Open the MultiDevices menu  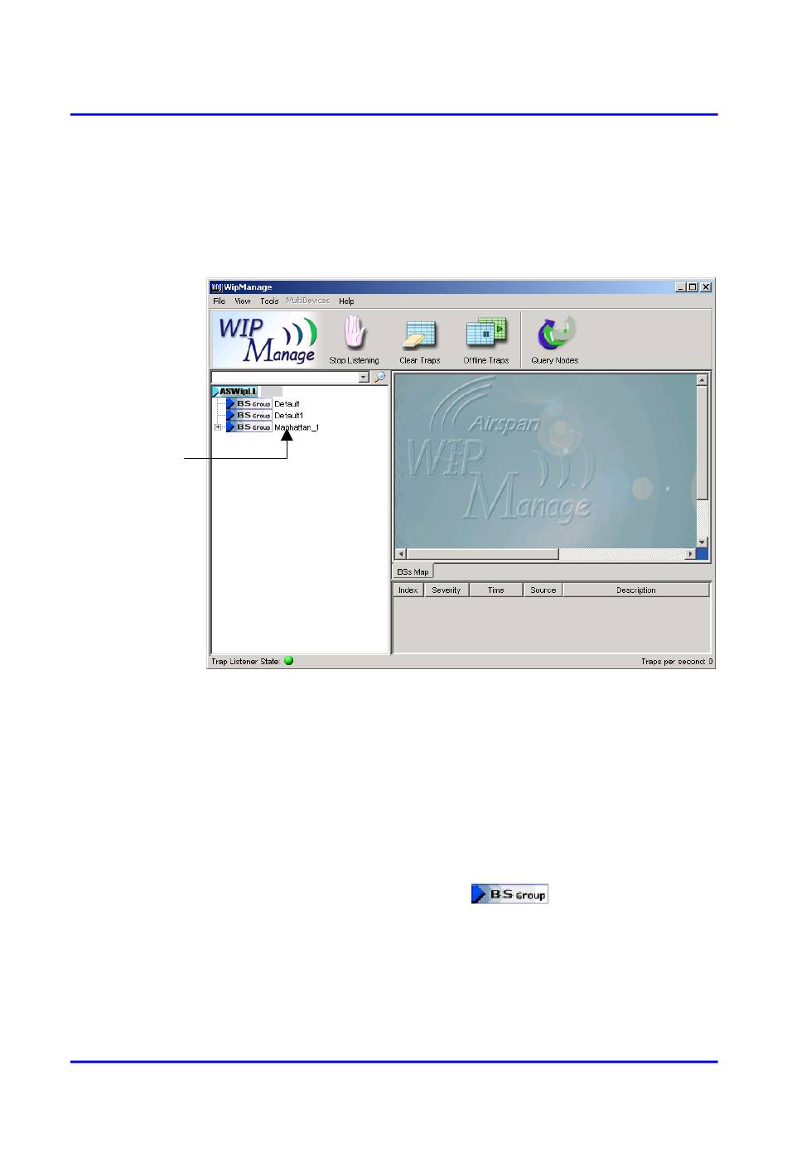[307, 301]
